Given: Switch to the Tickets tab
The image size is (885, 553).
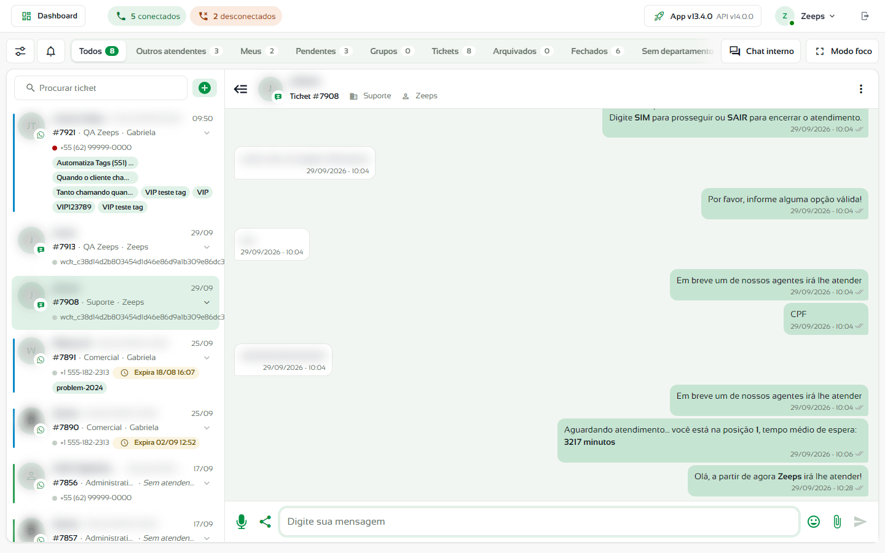Looking at the screenshot, I should [x=453, y=51].
